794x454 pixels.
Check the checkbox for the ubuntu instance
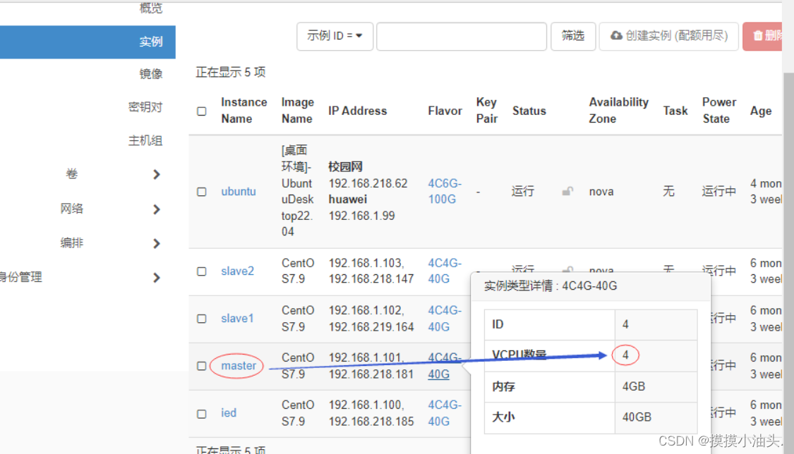pyautogui.click(x=201, y=191)
